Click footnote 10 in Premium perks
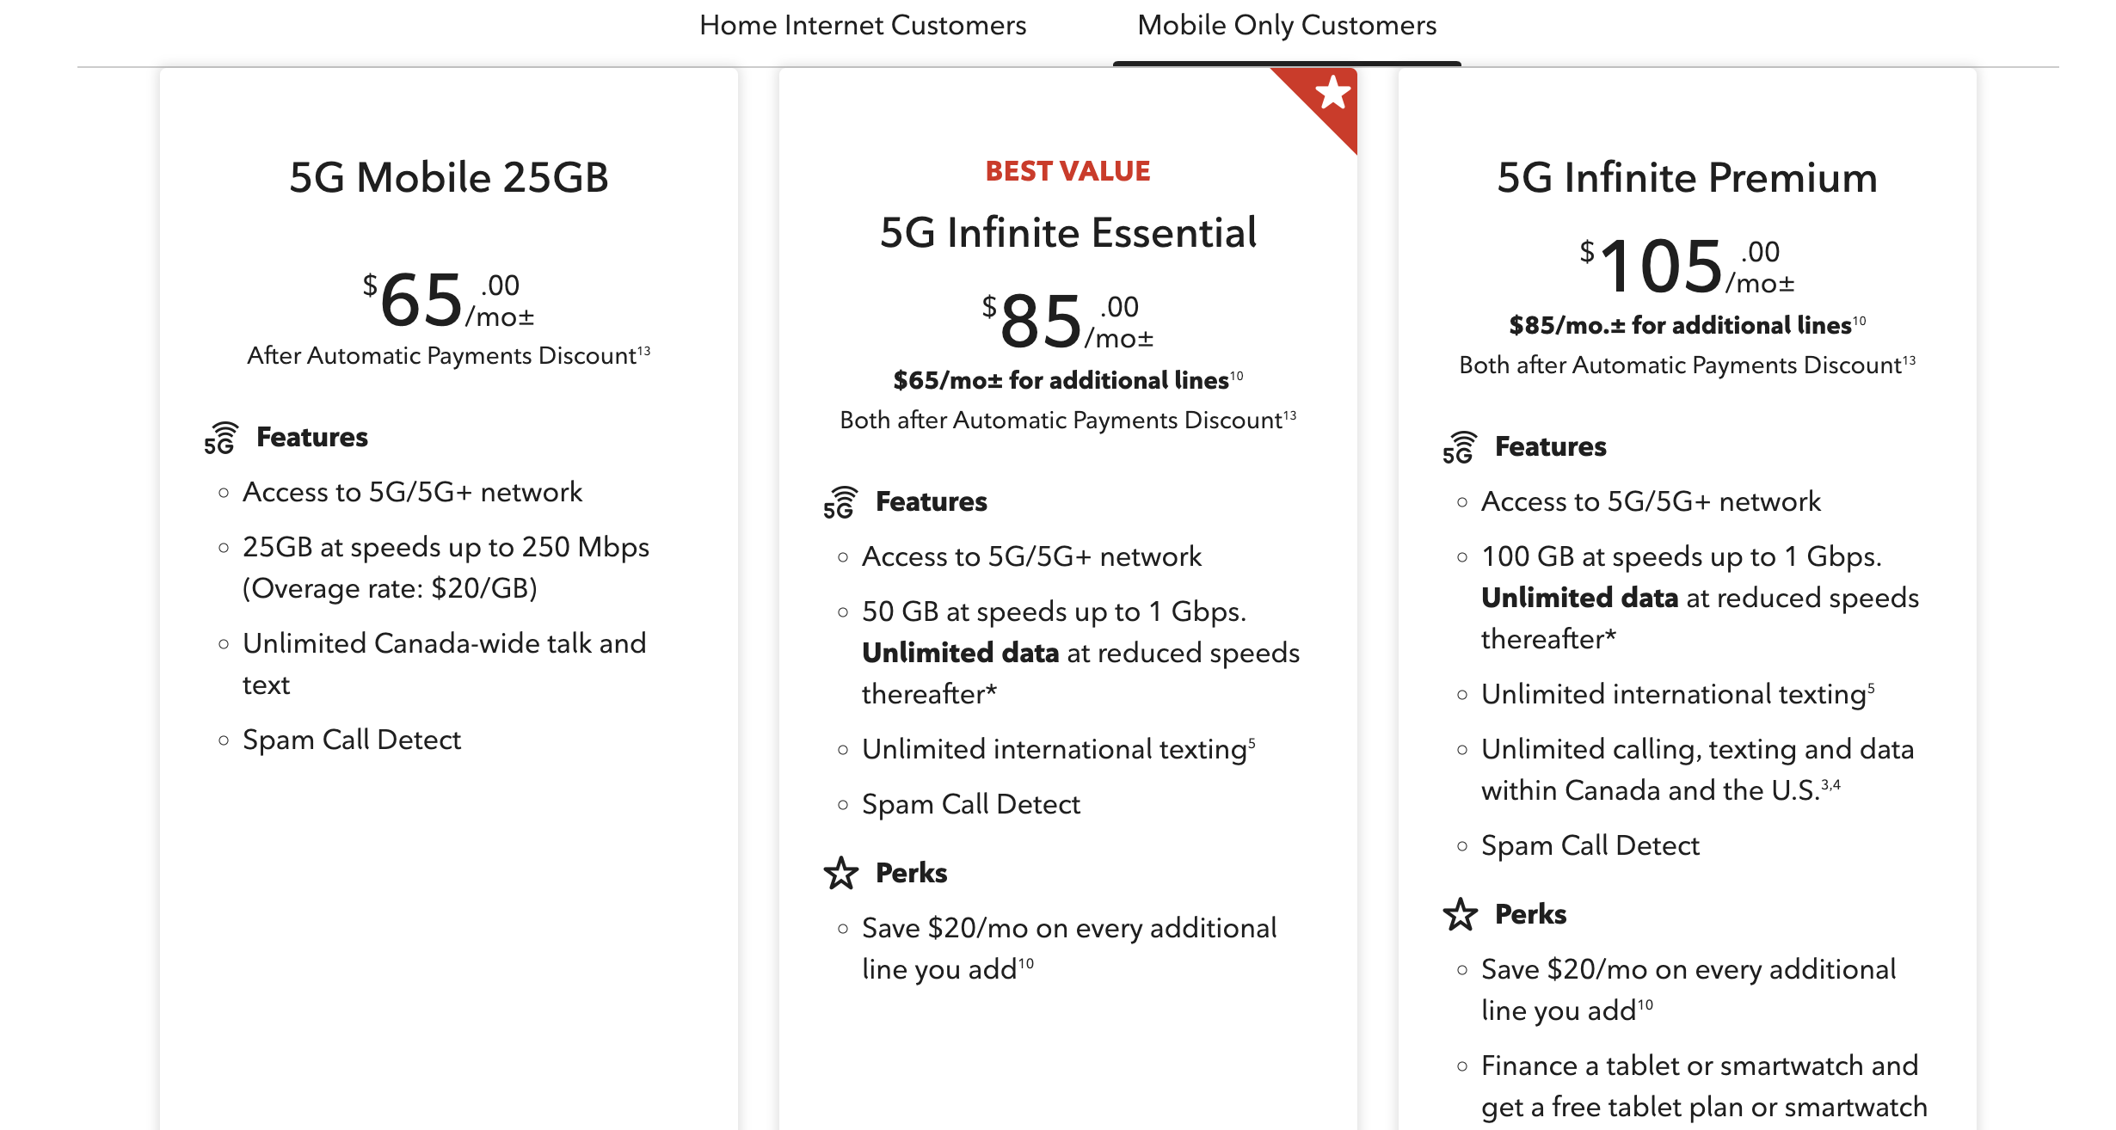2116x1130 pixels. (1645, 1004)
